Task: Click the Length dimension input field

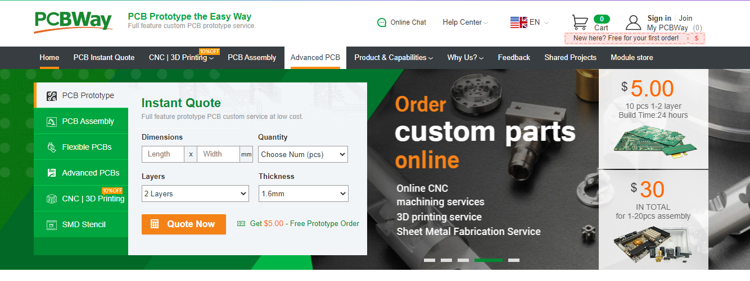Action: 163,154
